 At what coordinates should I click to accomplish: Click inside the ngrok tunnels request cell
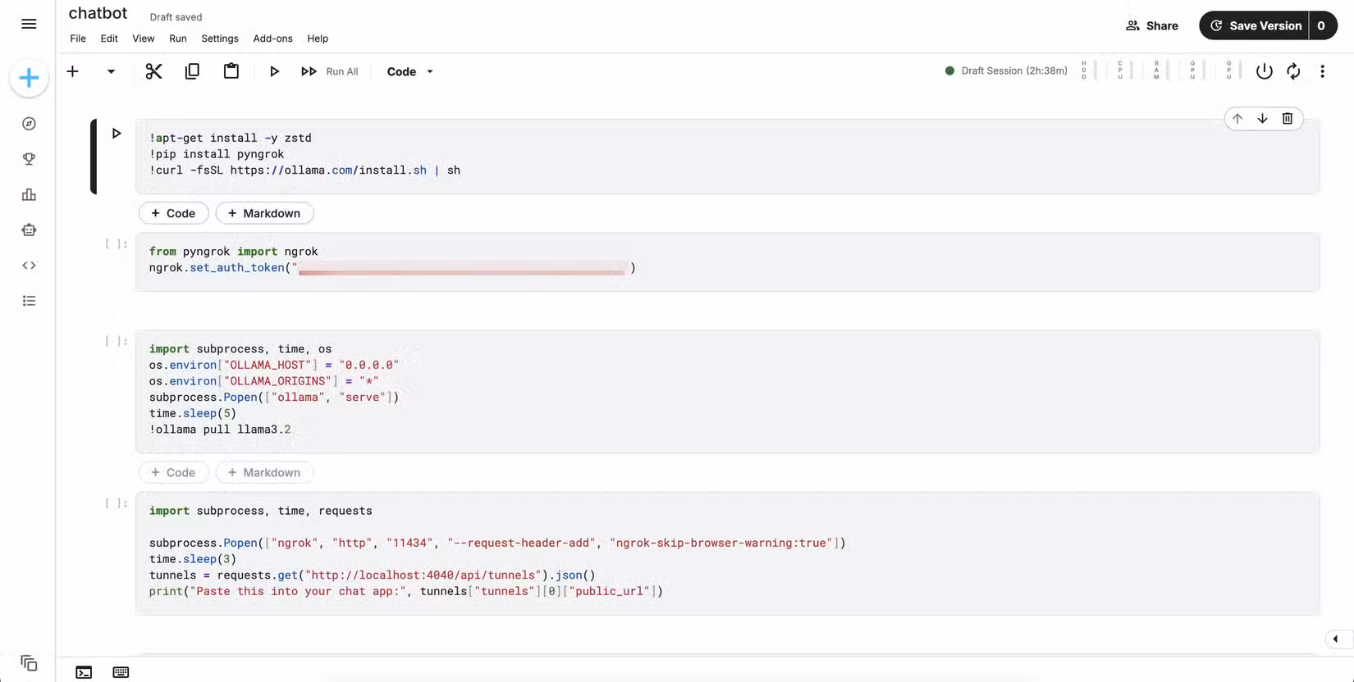(x=727, y=553)
